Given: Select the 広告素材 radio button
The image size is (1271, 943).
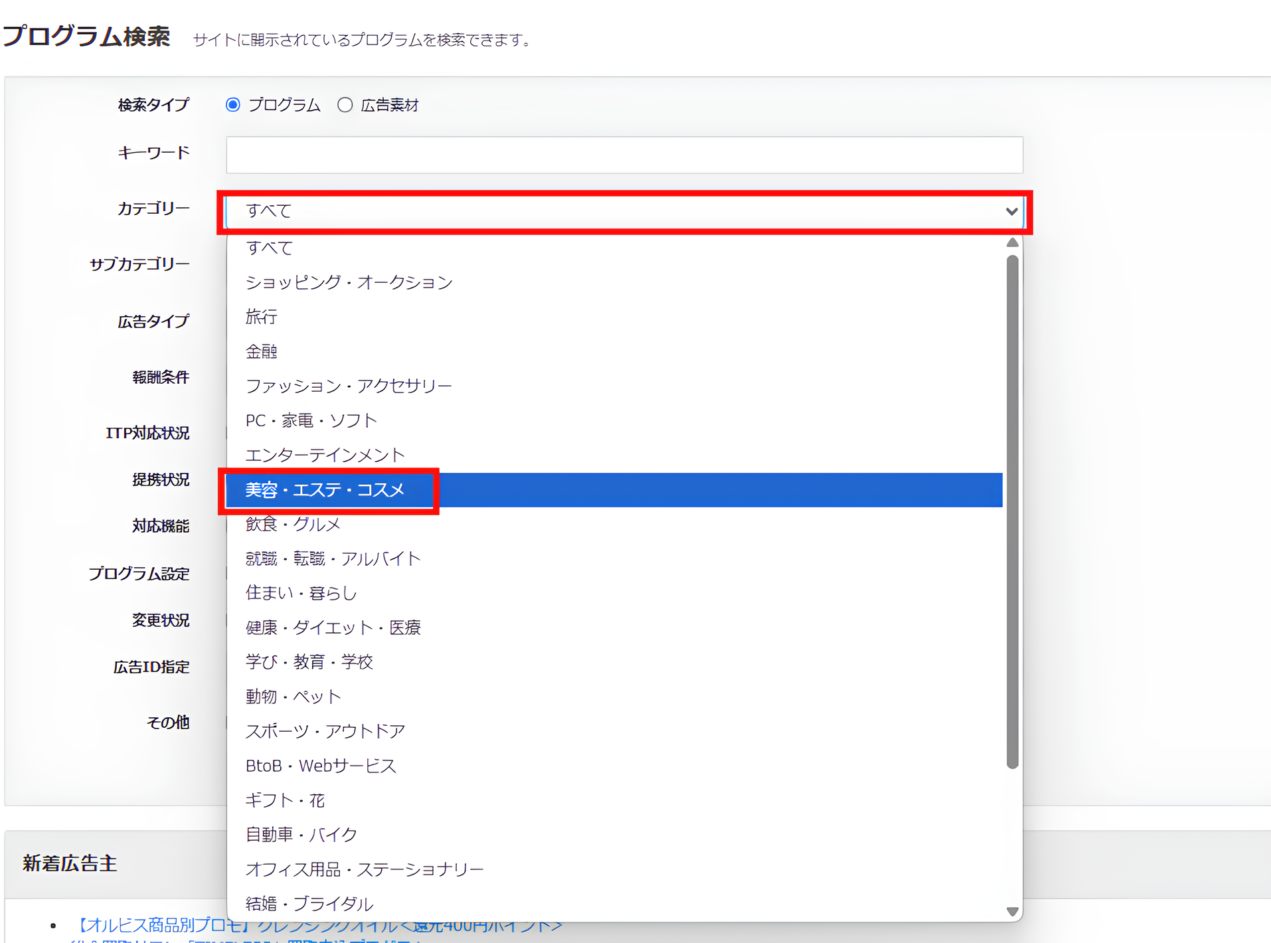Looking at the screenshot, I should click(345, 104).
